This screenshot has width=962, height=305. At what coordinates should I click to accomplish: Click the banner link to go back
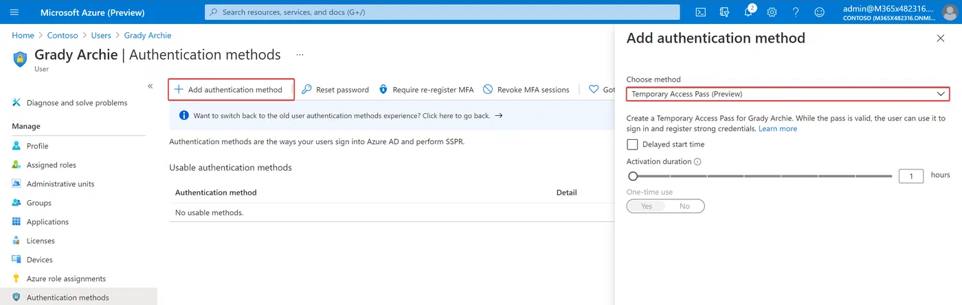348,116
